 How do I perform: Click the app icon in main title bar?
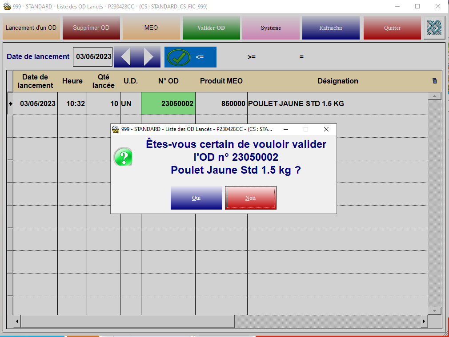click(6, 7)
